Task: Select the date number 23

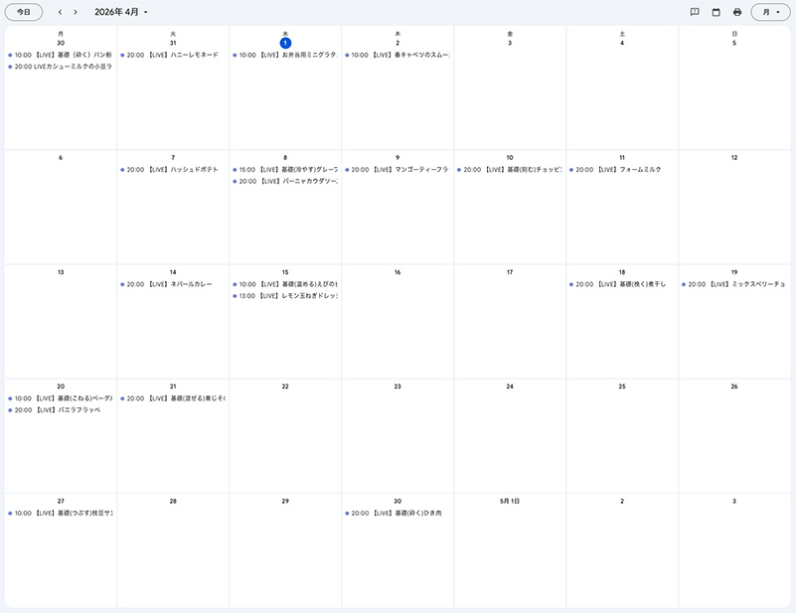Action: 398,386
